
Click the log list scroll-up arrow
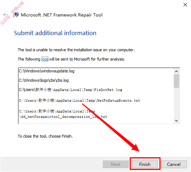176,71
